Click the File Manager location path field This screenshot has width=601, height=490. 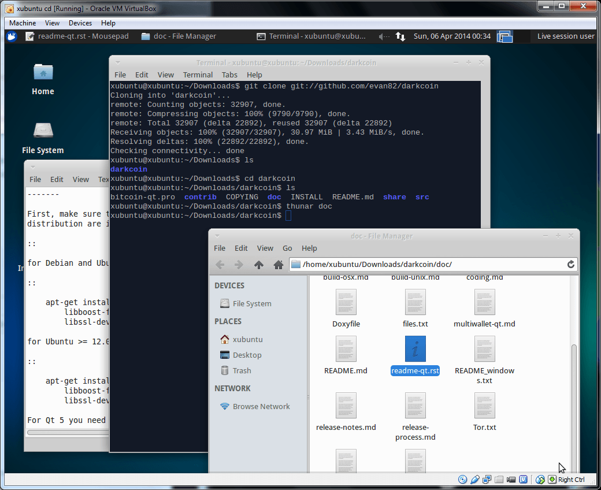click(433, 264)
